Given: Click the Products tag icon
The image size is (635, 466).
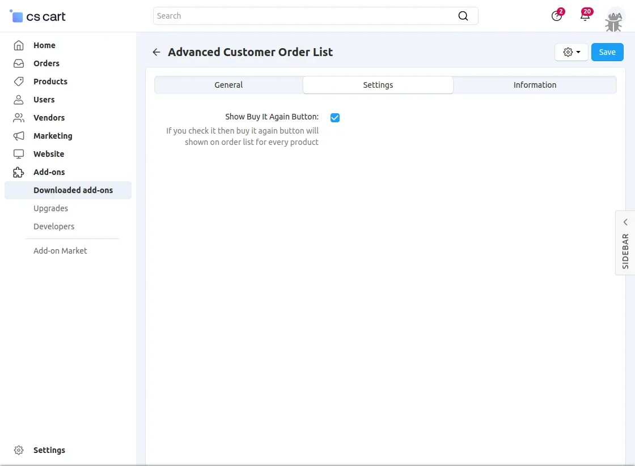Looking at the screenshot, I should (19, 82).
